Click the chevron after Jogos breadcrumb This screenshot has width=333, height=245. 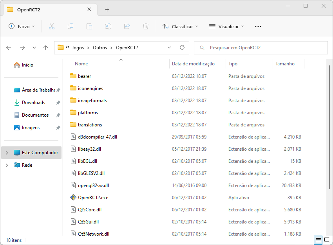89,48
